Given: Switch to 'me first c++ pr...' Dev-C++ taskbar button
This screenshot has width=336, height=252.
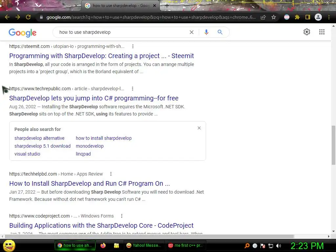Looking at the screenshot, I should [x=186, y=245].
